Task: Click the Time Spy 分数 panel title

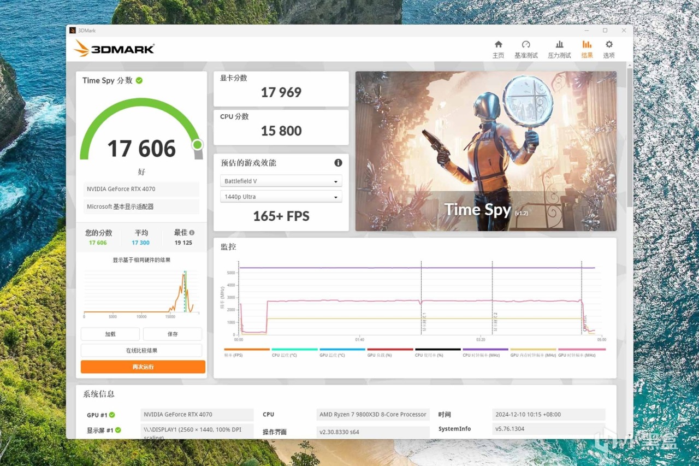Action: 108,80
